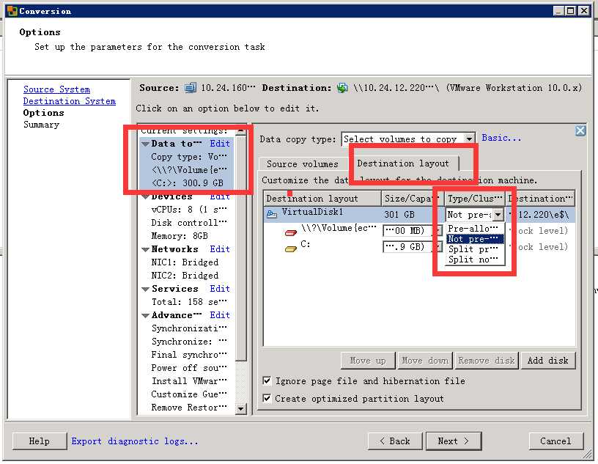598x464 pixels.
Task: Click the settings list scrollbar down arrow
Action: (x=240, y=409)
